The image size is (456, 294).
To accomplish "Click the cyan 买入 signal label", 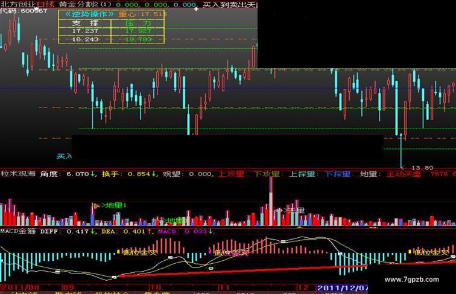I will [64, 156].
